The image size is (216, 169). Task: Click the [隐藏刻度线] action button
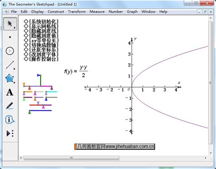tap(41, 31)
